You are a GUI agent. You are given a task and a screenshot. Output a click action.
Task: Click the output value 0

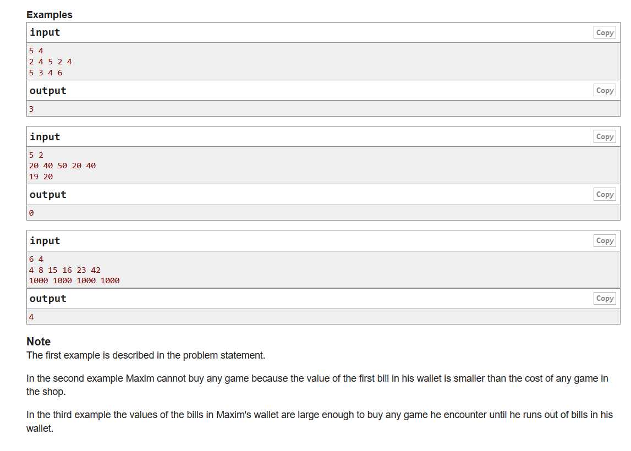point(31,213)
